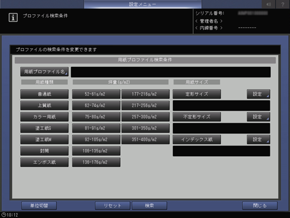290x218 pixels.
Task: Open 設定 for 不定形サイズ
Action: click(x=259, y=117)
